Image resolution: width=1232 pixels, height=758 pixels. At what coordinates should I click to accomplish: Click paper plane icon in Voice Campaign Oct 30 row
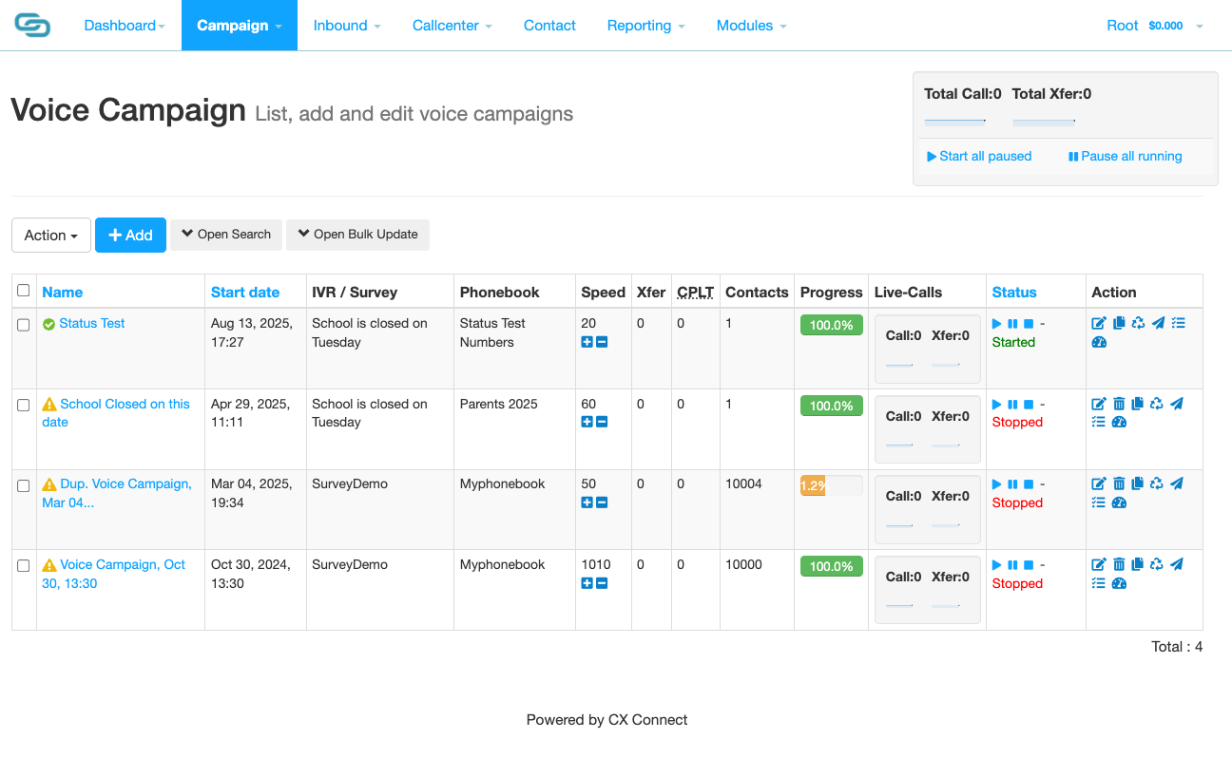tap(1177, 565)
